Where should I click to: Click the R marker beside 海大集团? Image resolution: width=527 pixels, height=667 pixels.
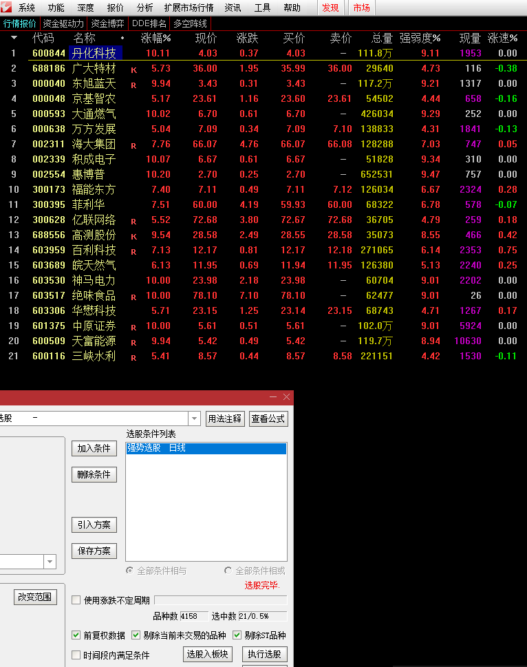tap(133, 146)
